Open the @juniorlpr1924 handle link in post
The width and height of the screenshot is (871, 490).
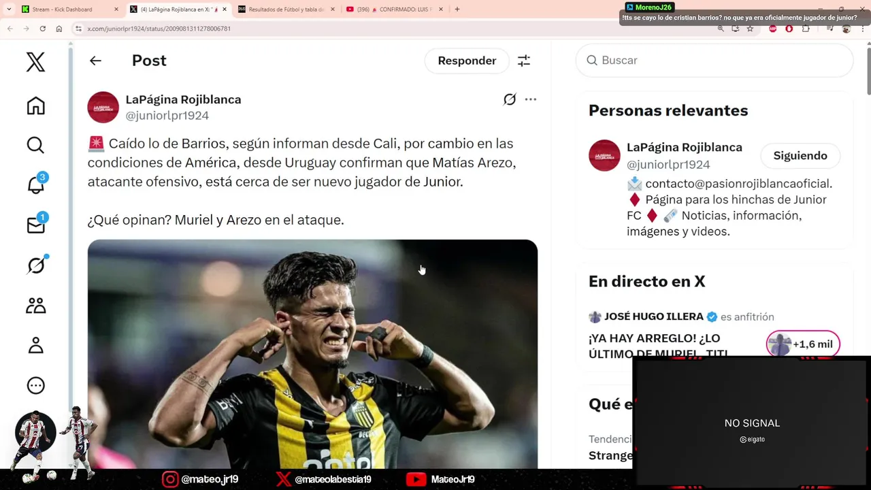(x=167, y=116)
